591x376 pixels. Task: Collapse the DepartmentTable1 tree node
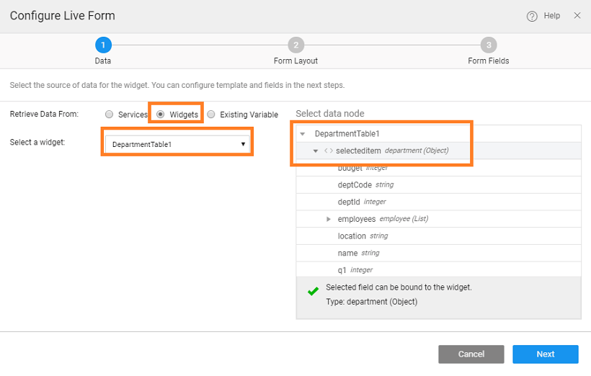coord(303,134)
